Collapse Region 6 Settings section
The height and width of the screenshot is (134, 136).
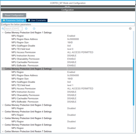(x=3, y=125)
